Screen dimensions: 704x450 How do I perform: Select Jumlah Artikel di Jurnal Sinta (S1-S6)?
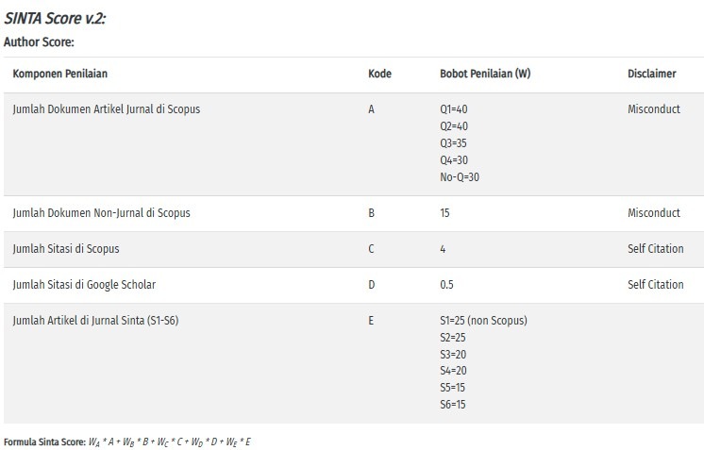[95, 321]
